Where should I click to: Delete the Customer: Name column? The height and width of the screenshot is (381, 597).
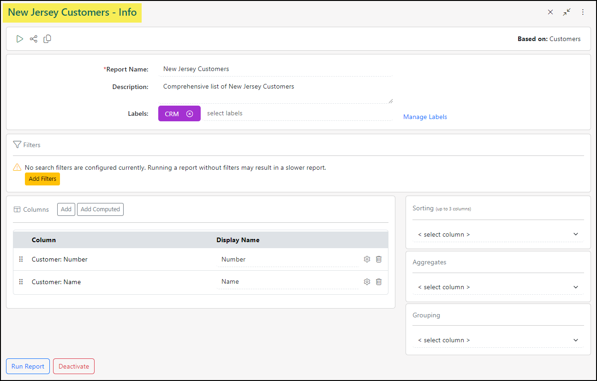pos(379,282)
